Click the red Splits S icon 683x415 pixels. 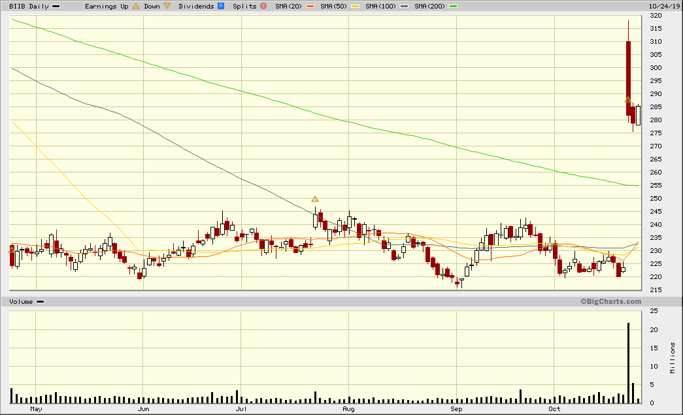(x=263, y=6)
